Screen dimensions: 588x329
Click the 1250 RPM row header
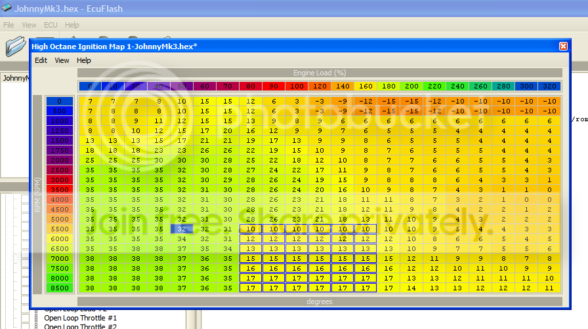(x=60, y=131)
